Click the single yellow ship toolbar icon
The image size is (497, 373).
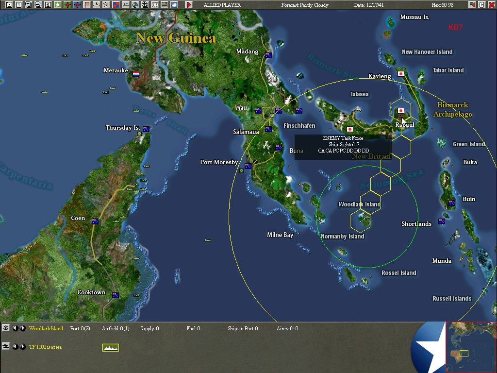coord(97,5)
